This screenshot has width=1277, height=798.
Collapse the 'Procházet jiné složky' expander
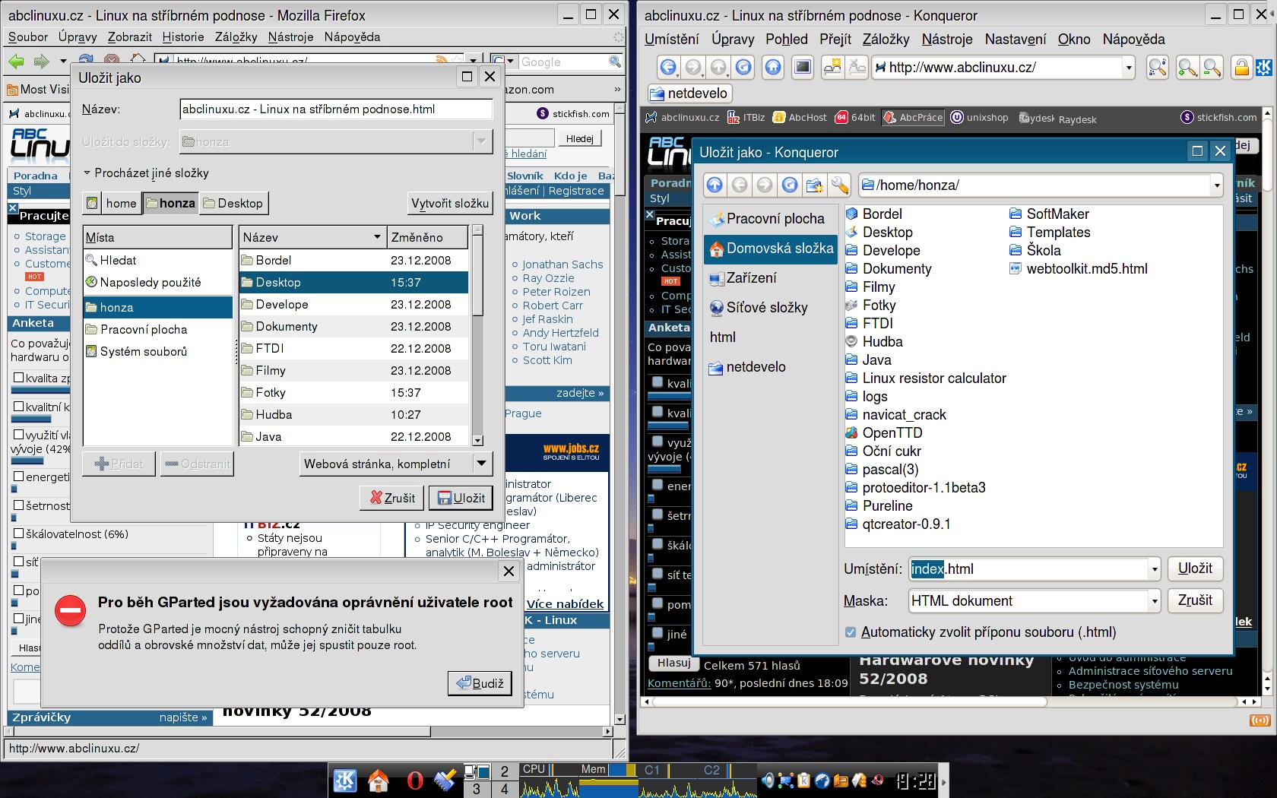coord(87,173)
